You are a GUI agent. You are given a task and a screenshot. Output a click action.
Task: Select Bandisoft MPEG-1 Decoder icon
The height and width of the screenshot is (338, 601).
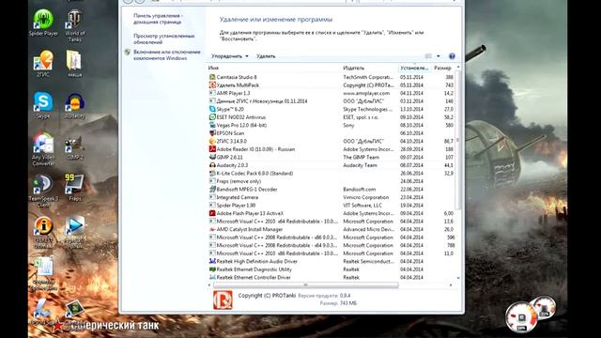point(212,190)
